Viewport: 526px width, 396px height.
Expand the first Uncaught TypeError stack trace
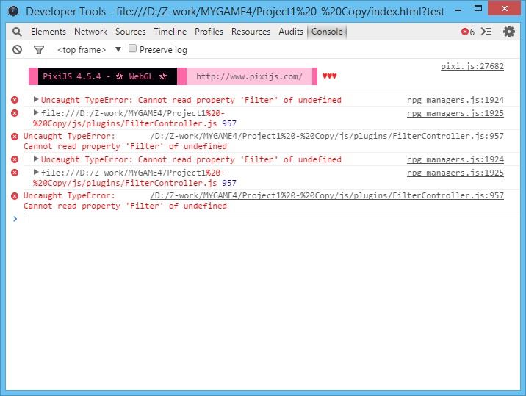point(36,99)
